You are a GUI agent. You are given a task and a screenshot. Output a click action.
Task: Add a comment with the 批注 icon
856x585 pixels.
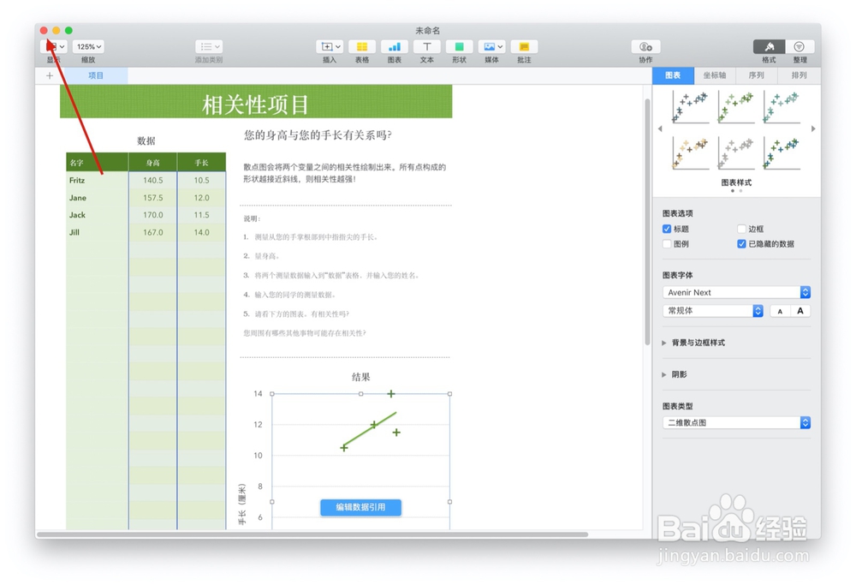[x=523, y=47]
